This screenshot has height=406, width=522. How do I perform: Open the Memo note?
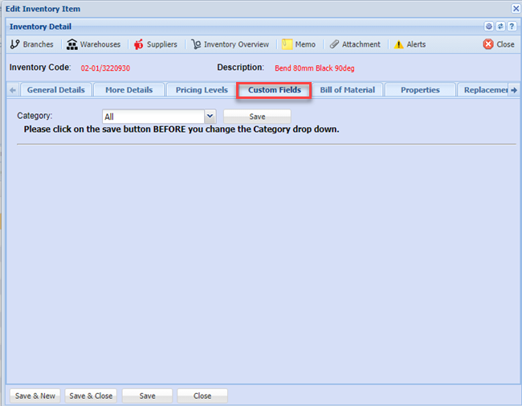(x=298, y=44)
